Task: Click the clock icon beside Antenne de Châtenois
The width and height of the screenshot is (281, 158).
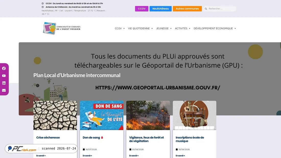Action: 43,7
